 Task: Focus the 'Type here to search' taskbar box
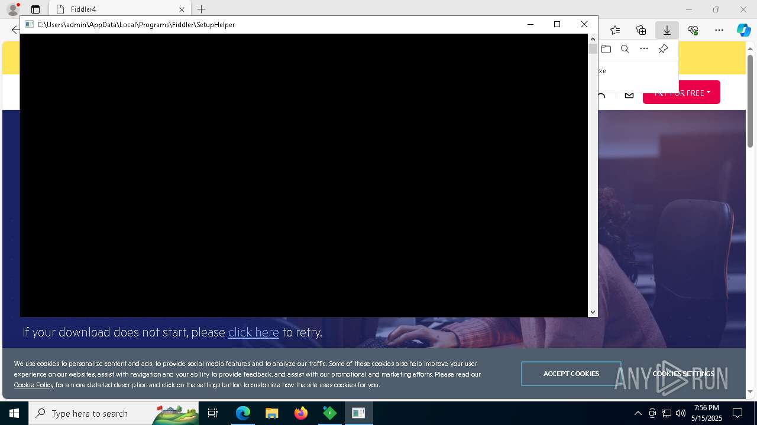(x=114, y=413)
